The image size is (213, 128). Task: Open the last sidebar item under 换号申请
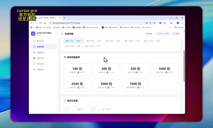tap(44, 70)
